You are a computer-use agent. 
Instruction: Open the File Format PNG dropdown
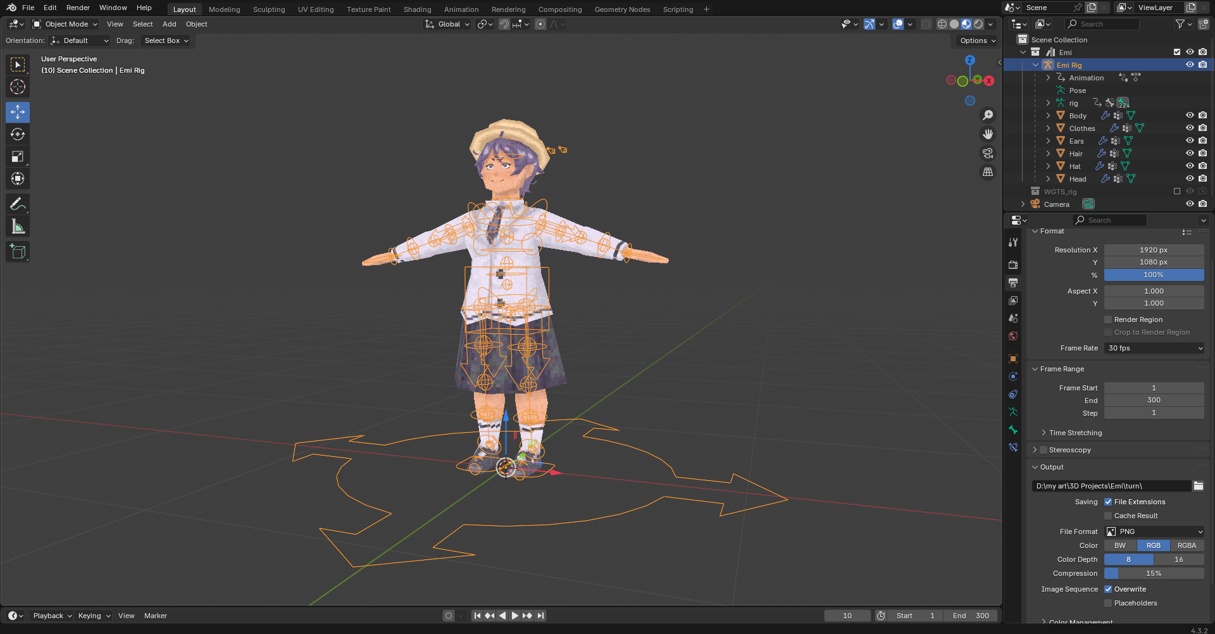[1154, 531]
